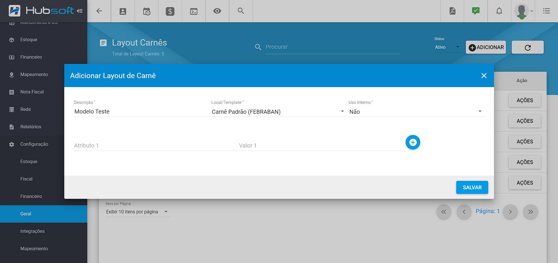The height and width of the screenshot is (263, 558).
Task: Click the Configuração gear icon
Action: (12, 144)
